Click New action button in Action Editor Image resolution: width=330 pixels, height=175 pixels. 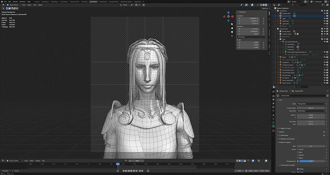[x=137, y=161]
